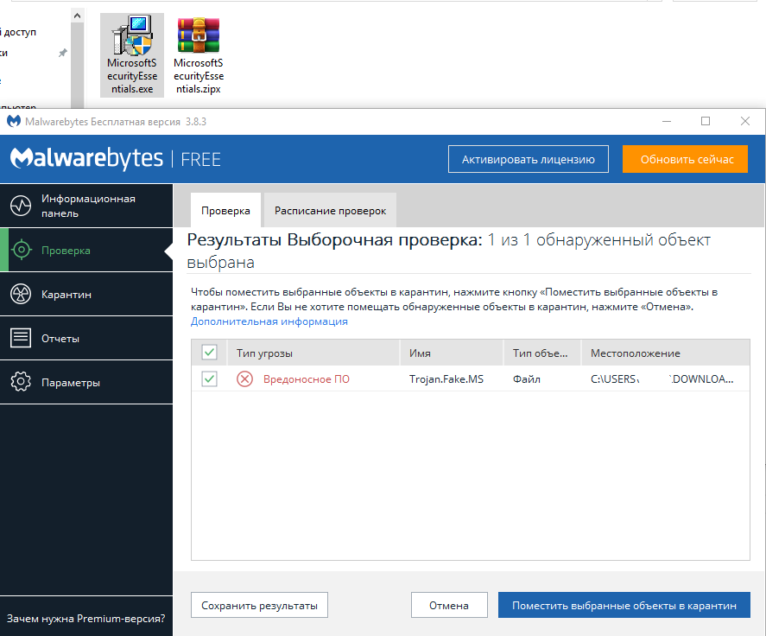The height and width of the screenshot is (636, 766).
Task: Click Файл object type cell
Action: pos(527,378)
